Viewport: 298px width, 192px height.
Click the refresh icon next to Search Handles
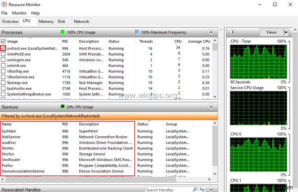pos(202,189)
